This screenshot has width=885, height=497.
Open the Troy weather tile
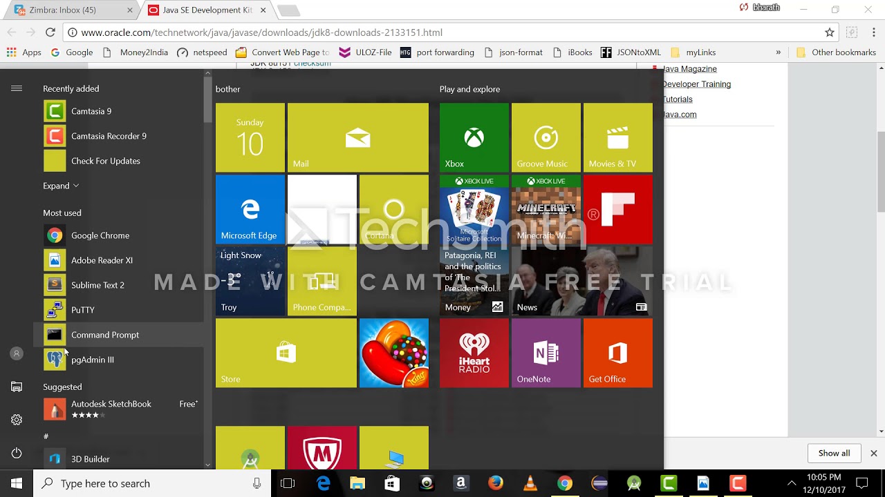250,281
